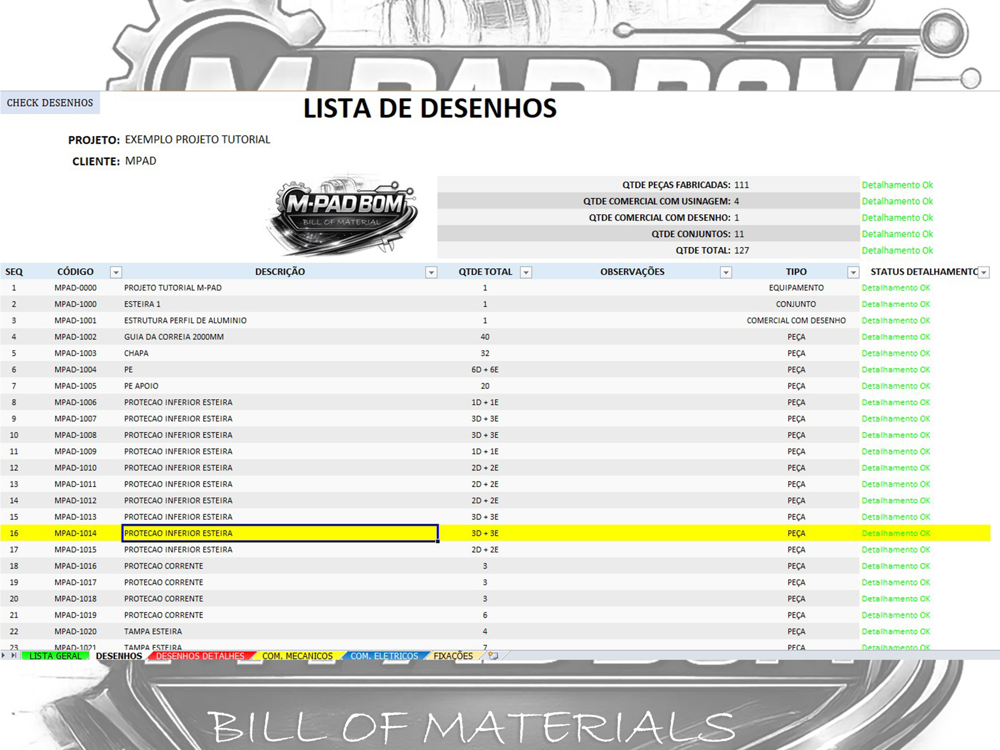Image resolution: width=1000 pixels, height=750 pixels.
Task: Click the GUIA DA CORREIA 2000MM description cell
Action: pyautogui.click(x=174, y=337)
